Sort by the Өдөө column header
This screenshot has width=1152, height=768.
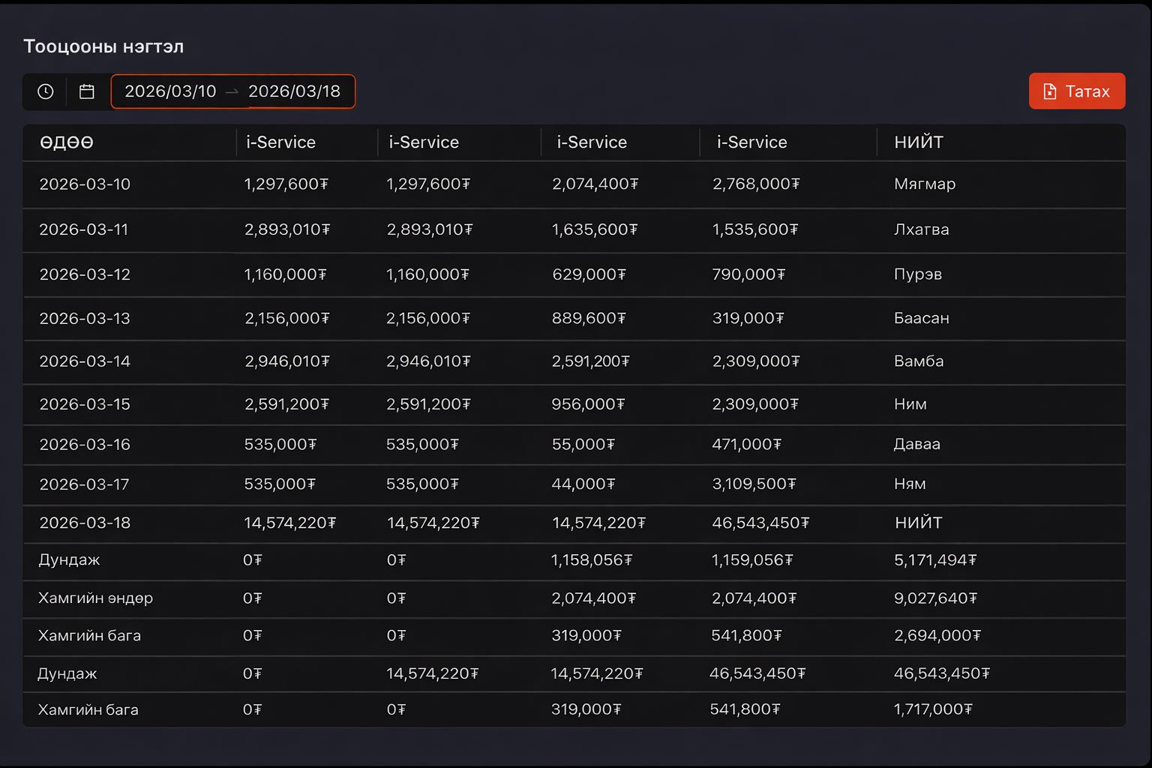67,142
